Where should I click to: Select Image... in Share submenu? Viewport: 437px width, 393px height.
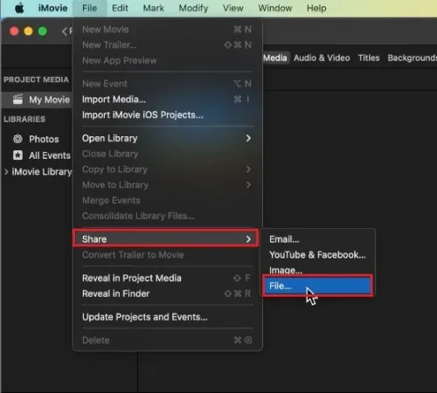pos(317,270)
